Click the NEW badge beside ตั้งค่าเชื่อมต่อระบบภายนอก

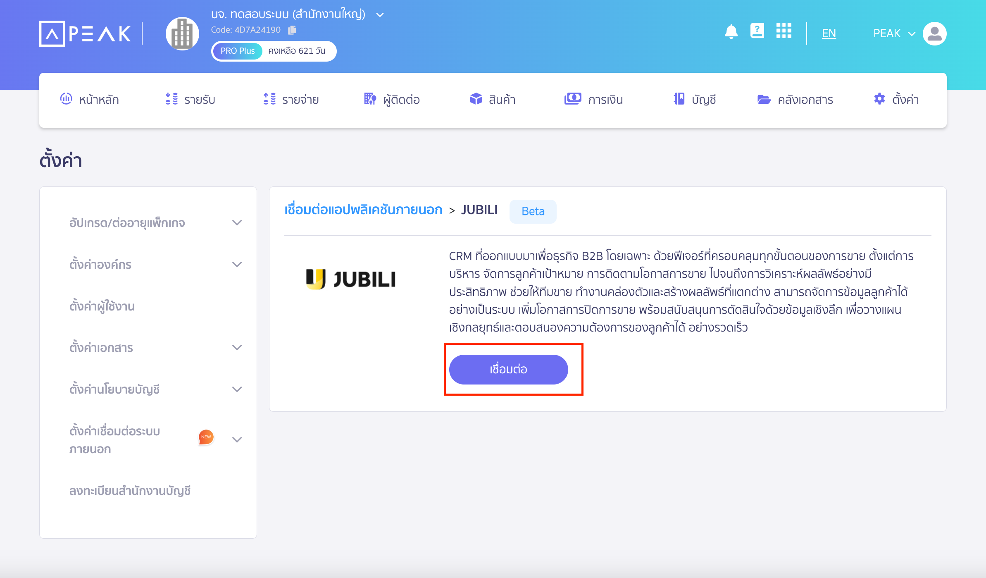206,437
